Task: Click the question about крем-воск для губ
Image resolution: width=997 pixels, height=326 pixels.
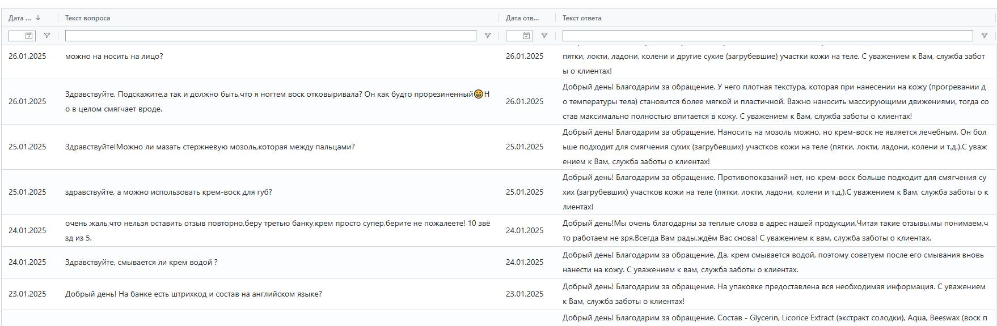Action: [x=168, y=192]
